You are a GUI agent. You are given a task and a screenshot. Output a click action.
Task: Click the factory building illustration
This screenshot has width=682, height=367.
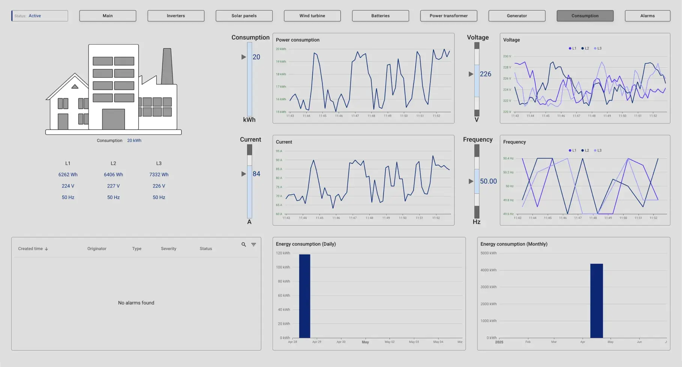112,90
